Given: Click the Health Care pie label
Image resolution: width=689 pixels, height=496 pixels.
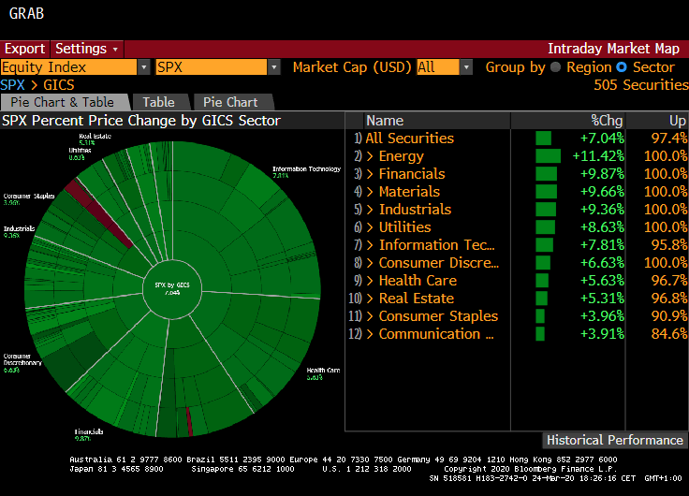Looking at the screenshot, I should coord(323,373).
